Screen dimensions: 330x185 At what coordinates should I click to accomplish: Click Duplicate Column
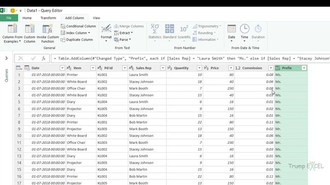tap(77, 40)
